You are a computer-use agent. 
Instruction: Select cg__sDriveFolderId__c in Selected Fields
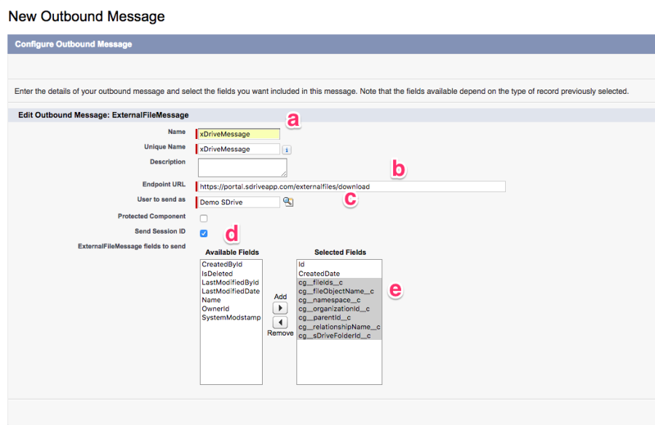[x=334, y=335]
